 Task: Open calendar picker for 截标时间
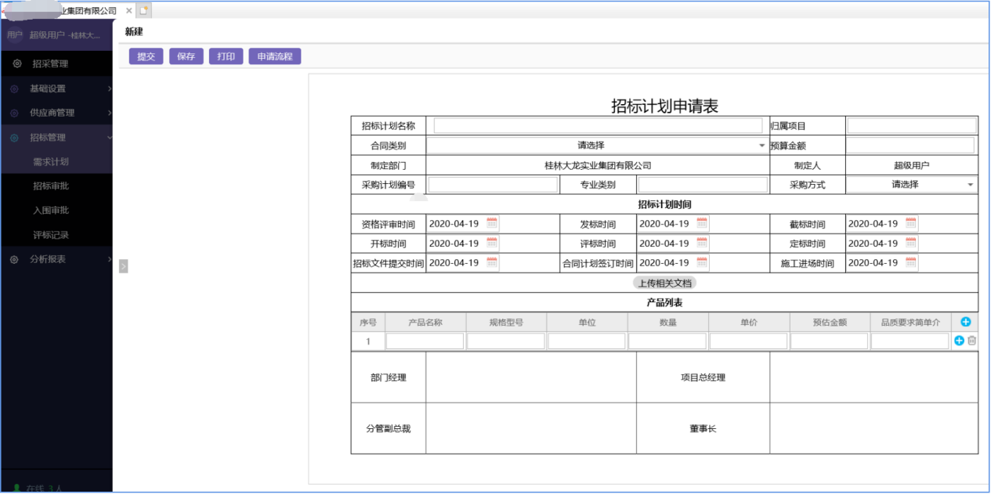point(910,222)
